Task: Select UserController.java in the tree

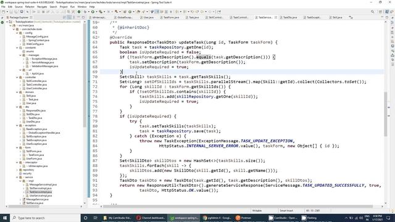Action: 36,88
